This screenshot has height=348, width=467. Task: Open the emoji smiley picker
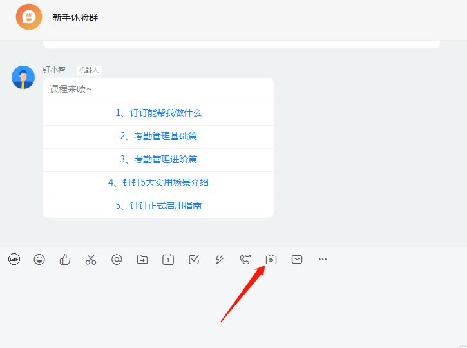[39, 259]
